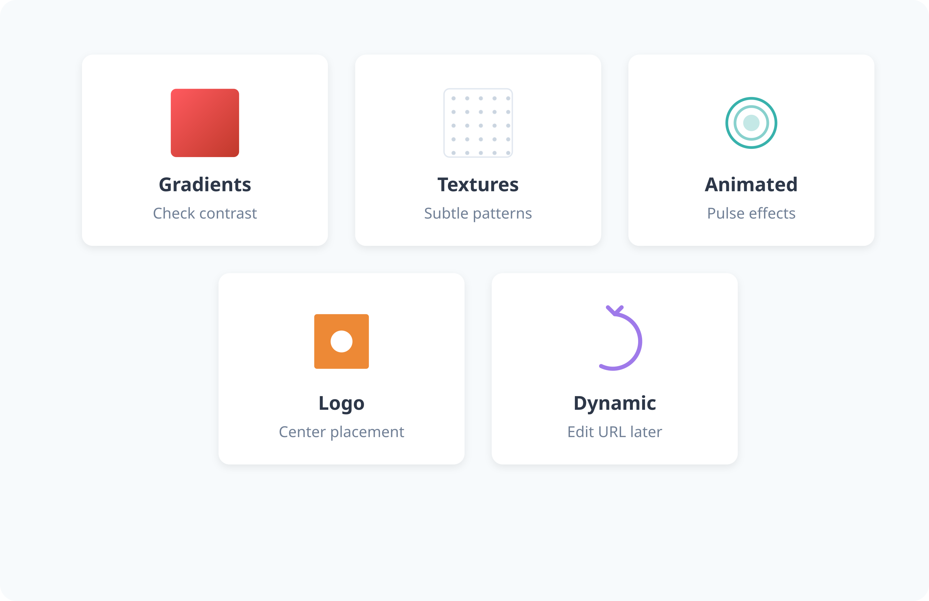Screen dimensions: 929x601
Task: Select the Animated tab title
Action: point(751,185)
